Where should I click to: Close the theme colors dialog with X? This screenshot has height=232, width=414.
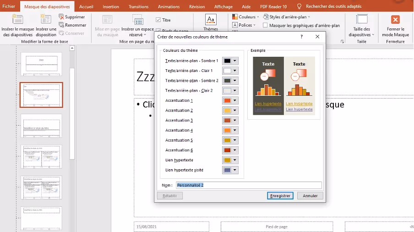click(x=317, y=37)
